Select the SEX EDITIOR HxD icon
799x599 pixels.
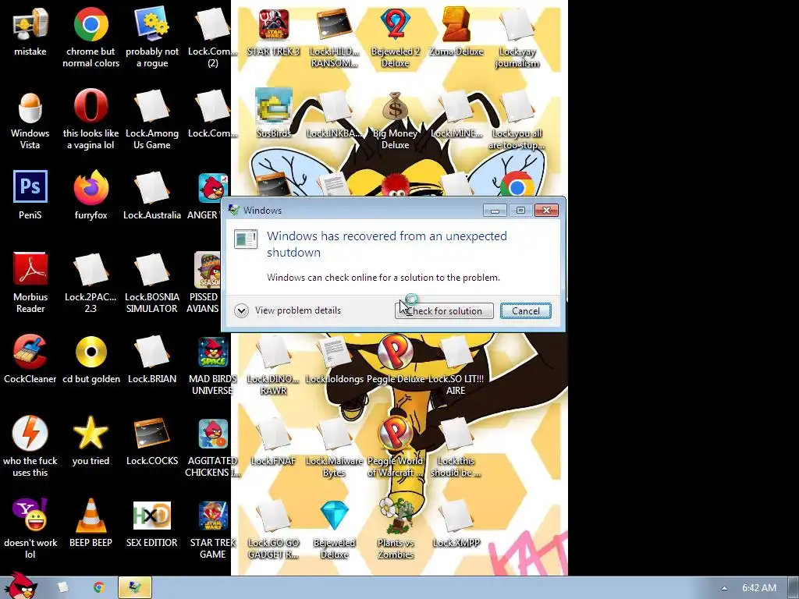pos(152,516)
